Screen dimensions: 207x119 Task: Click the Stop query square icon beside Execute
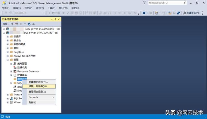coord(63,13)
